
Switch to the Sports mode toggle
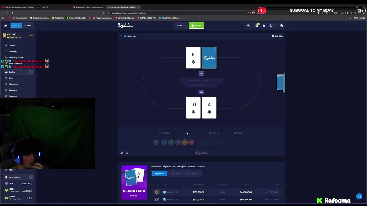28,25
